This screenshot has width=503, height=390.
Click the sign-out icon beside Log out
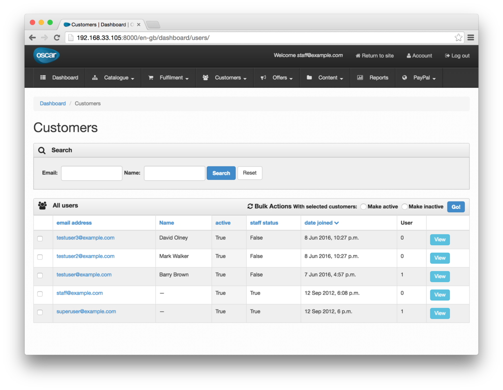coord(447,56)
